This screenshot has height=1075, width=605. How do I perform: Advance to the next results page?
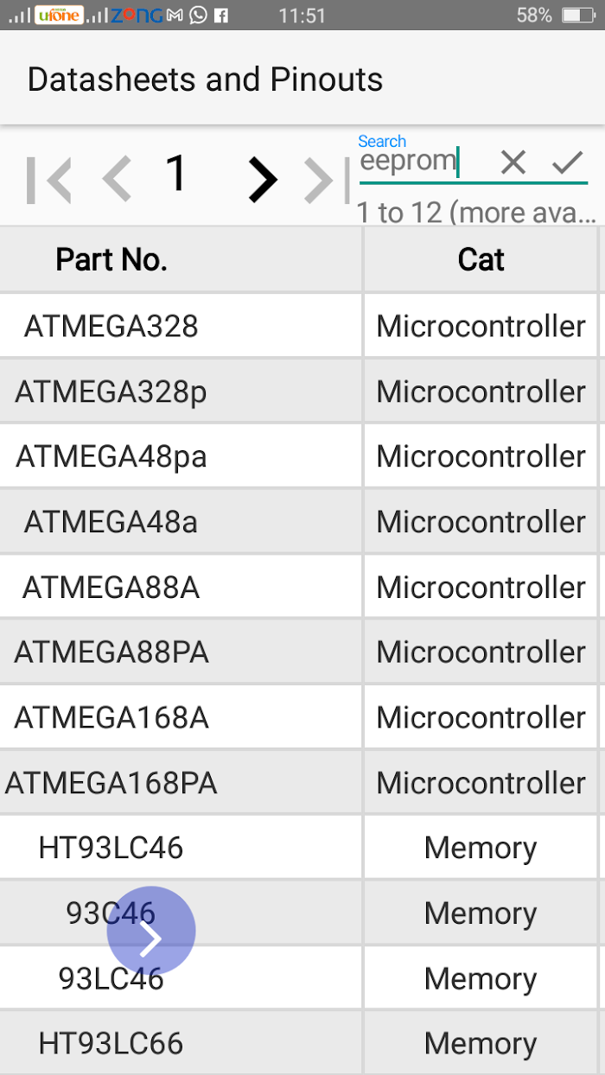pyautogui.click(x=263, y=181)
